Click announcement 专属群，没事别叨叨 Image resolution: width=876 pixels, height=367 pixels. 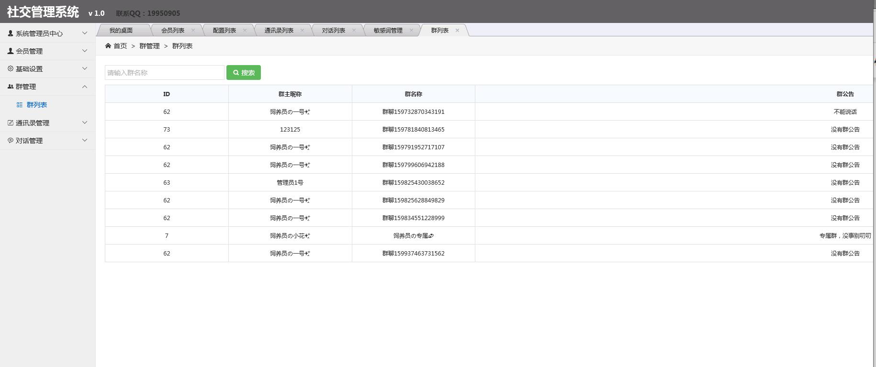pos(845,236)
